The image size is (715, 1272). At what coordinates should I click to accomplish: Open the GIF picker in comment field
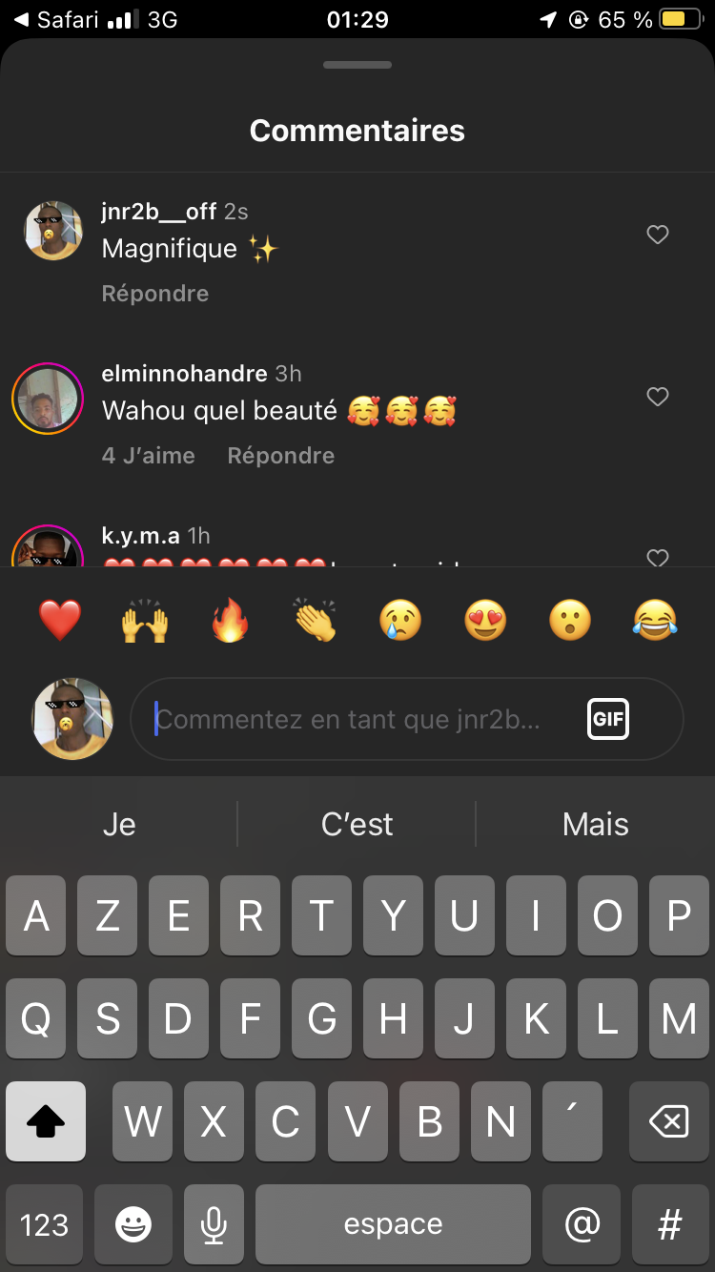[608, 719]
